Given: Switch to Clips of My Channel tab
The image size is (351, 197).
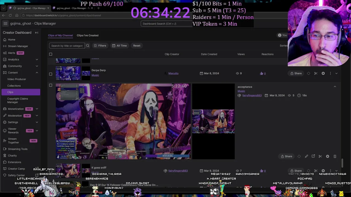Looking at the screenshot, I should (x=60, y=35).
